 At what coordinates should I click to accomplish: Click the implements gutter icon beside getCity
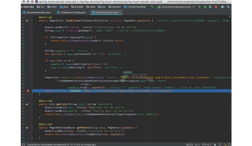pyautogui.click(x=27, y=104)
